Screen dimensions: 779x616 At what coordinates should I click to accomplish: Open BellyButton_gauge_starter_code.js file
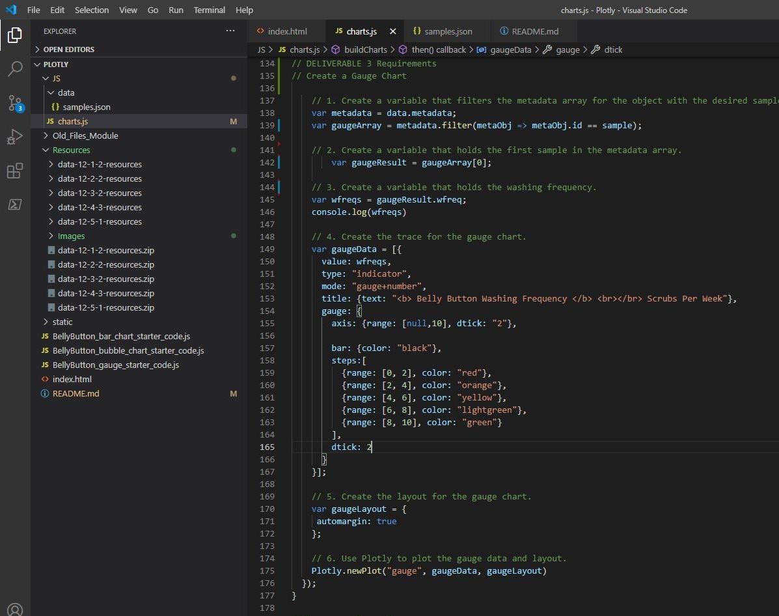pos(115,365)
